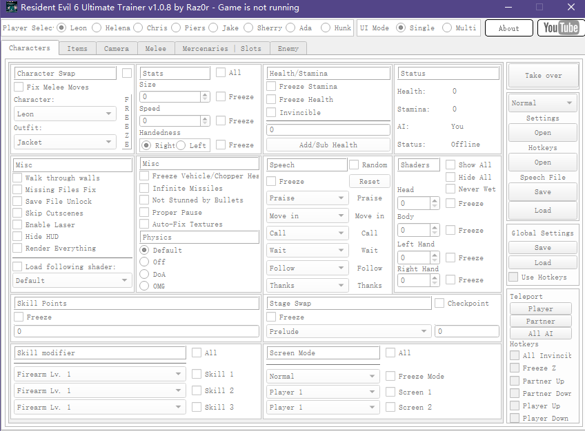Open the YouTube link button
Screen dimensions: 585x431
[x=561, y=28]
